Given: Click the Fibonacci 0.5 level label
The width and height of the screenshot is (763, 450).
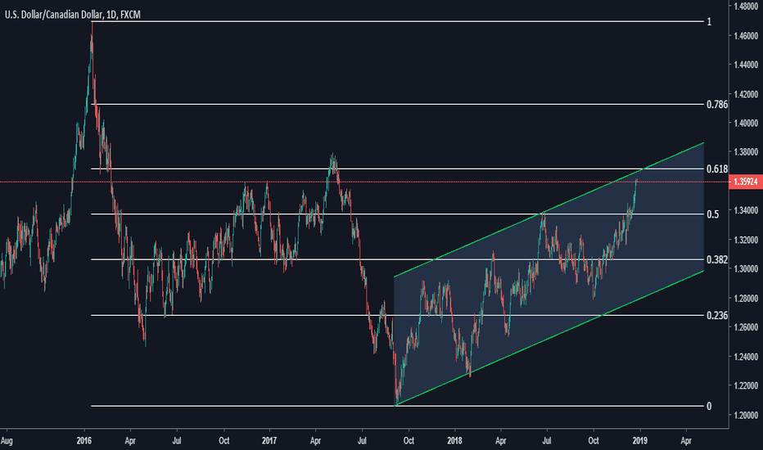Looking at the screenshot, I should tap(712, 214).
